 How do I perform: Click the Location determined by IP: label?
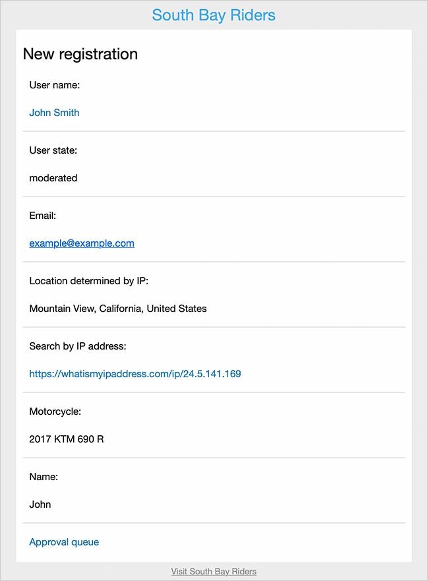[89, 281]
